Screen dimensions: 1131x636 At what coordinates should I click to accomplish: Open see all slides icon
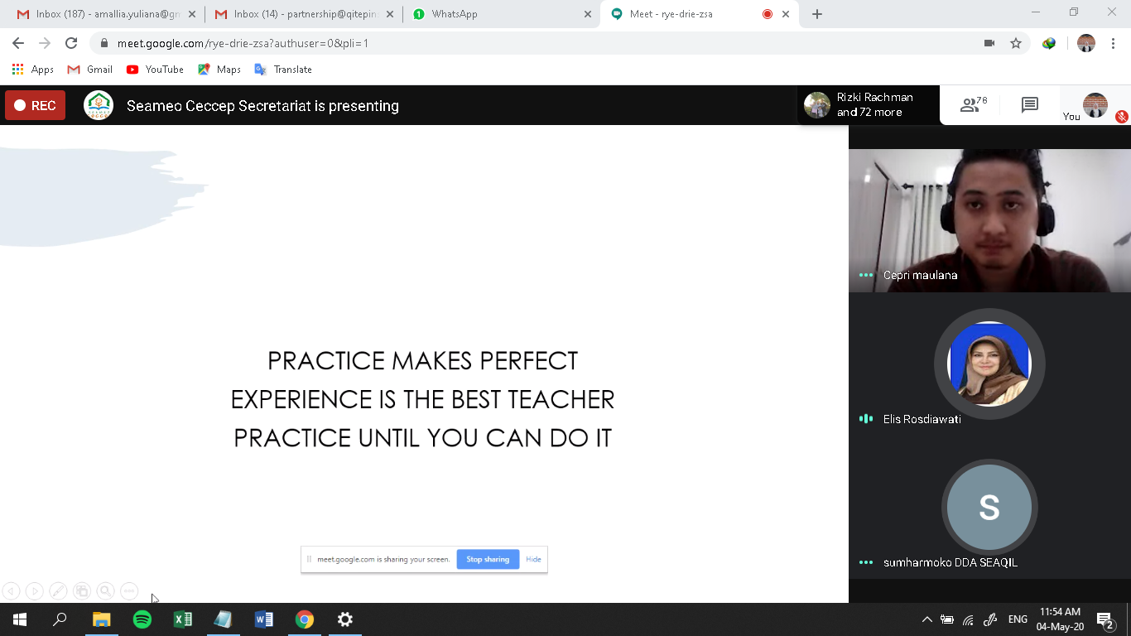81,590
